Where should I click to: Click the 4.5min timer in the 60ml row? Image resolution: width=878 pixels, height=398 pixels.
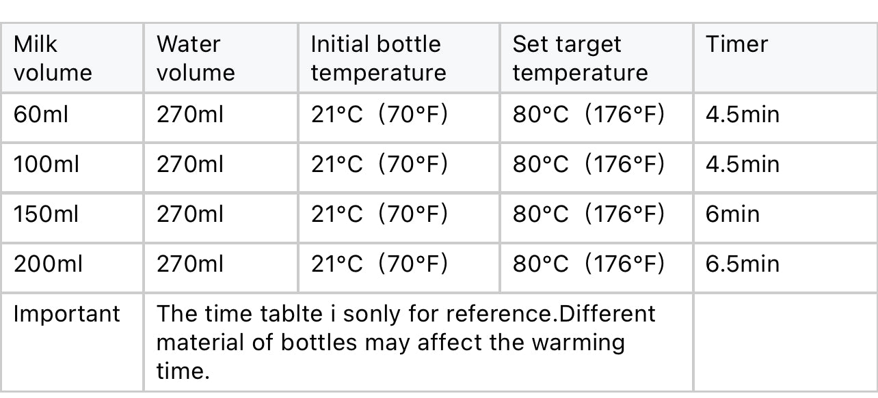pos(742,115)
